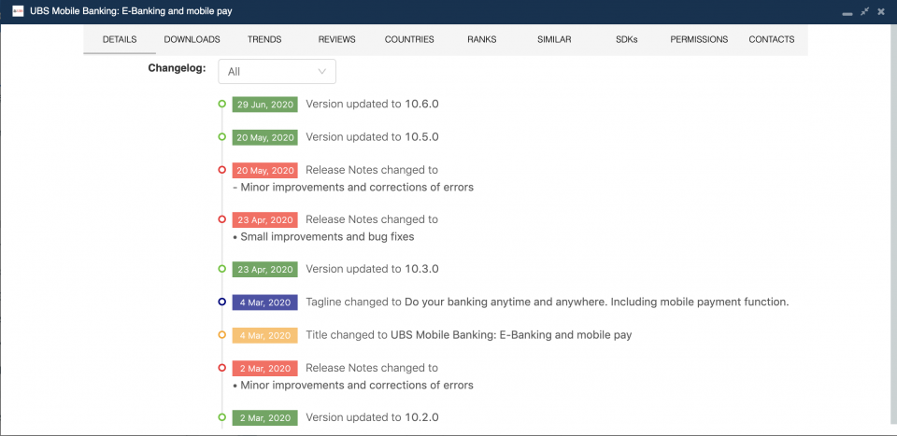The height and width of the screenshot is (436, 897).
Task: Go to the TRENDS tab
Action: pyautogui.click(x=264, y=39)
